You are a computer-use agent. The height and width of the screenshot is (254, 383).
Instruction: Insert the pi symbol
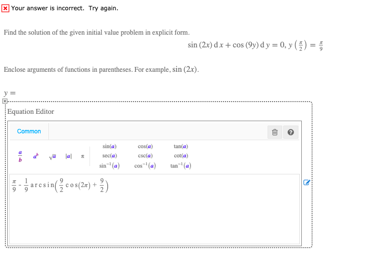(x=83, y=156)
